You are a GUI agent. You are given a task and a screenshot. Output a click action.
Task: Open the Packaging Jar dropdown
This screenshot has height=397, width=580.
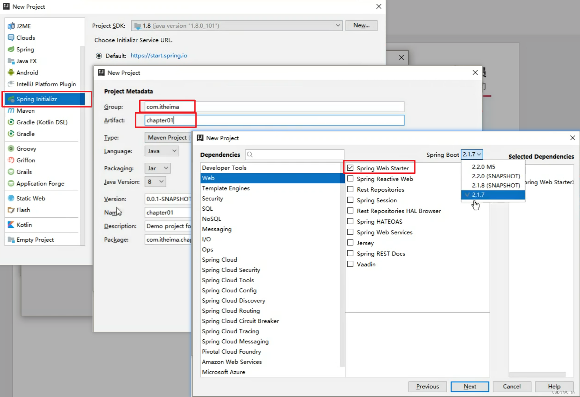158,168
